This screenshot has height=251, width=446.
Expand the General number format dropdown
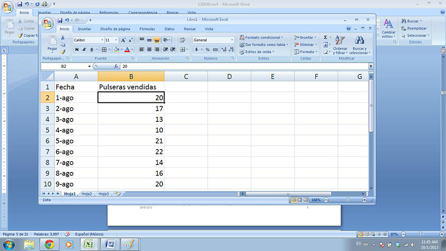click(232, 40)
